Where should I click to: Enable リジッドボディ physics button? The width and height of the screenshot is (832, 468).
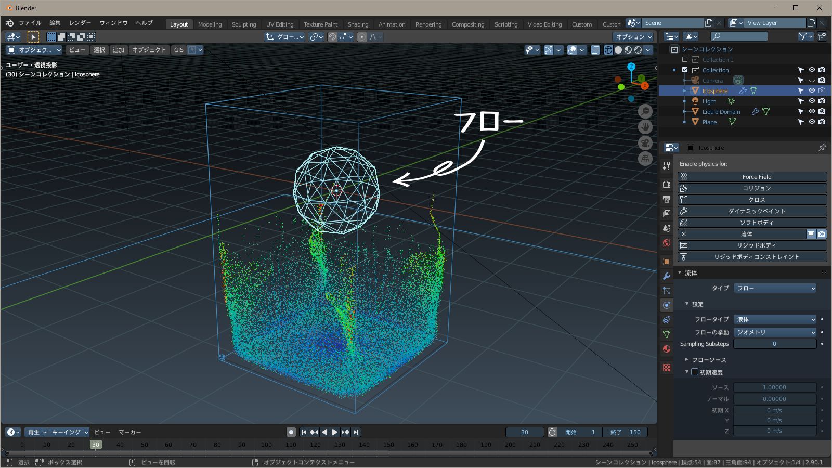pos(752,245)
